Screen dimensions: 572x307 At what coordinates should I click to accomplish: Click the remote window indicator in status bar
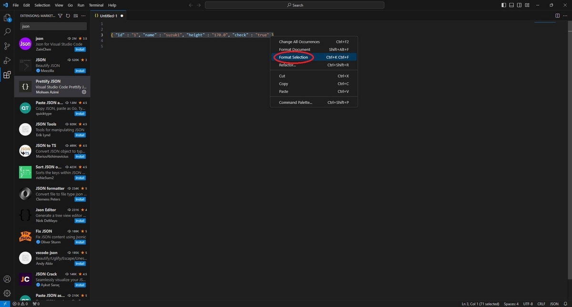(x=5, y=304)
